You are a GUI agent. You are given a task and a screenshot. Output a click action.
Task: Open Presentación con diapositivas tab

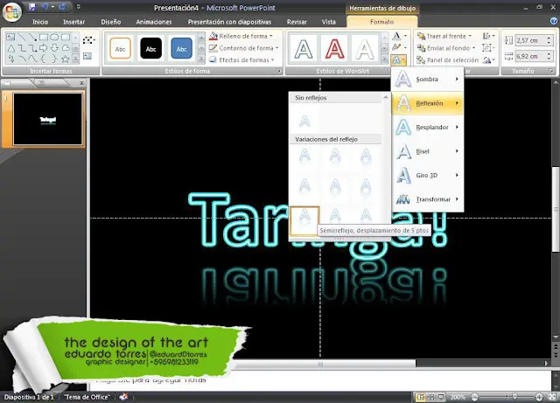pos(229,22)
